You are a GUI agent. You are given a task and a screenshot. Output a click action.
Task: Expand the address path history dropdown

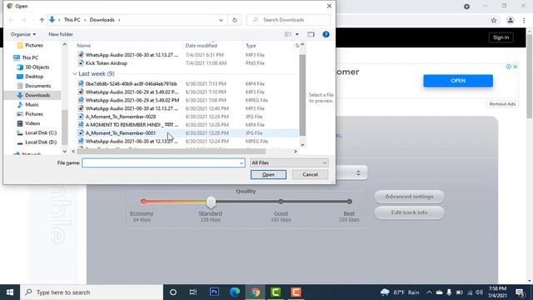point(221,20)
